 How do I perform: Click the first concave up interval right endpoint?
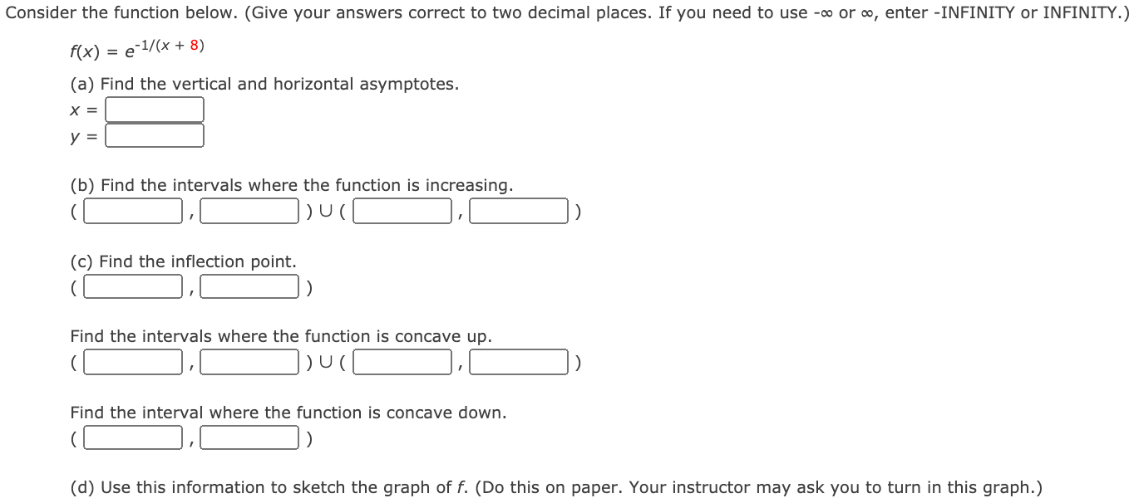[249, 362]
